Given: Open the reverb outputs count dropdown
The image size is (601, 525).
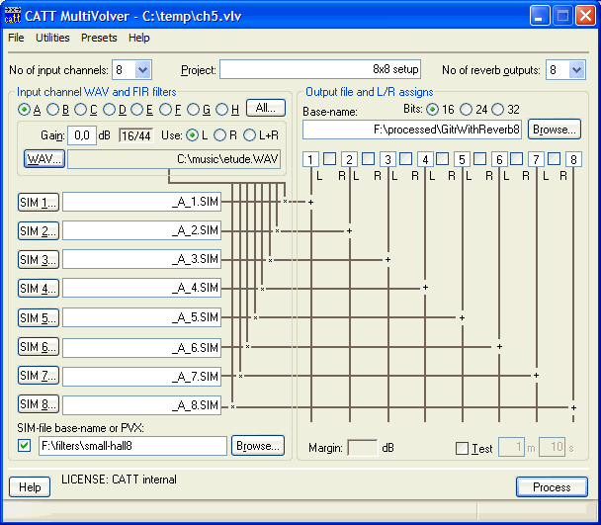Looking at the screenshot, I should [576, 69].
